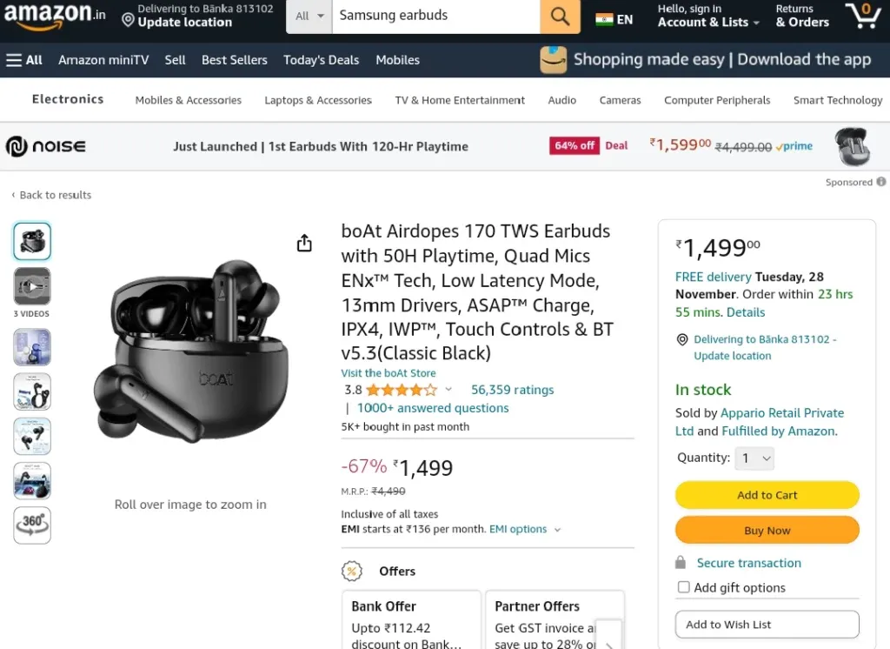This screenshot has width=890, height=649.
Task: Play the 3 videos thumbnail
Action: coord(32,286)
